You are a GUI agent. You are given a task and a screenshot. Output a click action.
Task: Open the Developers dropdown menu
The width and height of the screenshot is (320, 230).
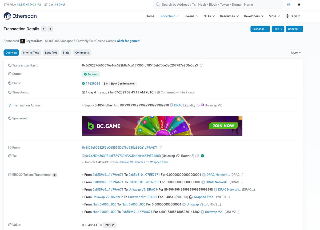[x=254, y=16]
